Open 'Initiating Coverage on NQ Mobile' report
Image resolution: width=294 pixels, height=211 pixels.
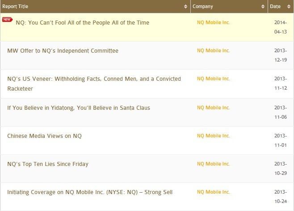click(89, 192)
